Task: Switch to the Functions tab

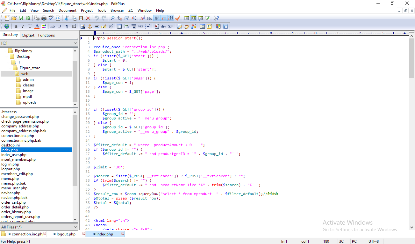Action: 47,35
